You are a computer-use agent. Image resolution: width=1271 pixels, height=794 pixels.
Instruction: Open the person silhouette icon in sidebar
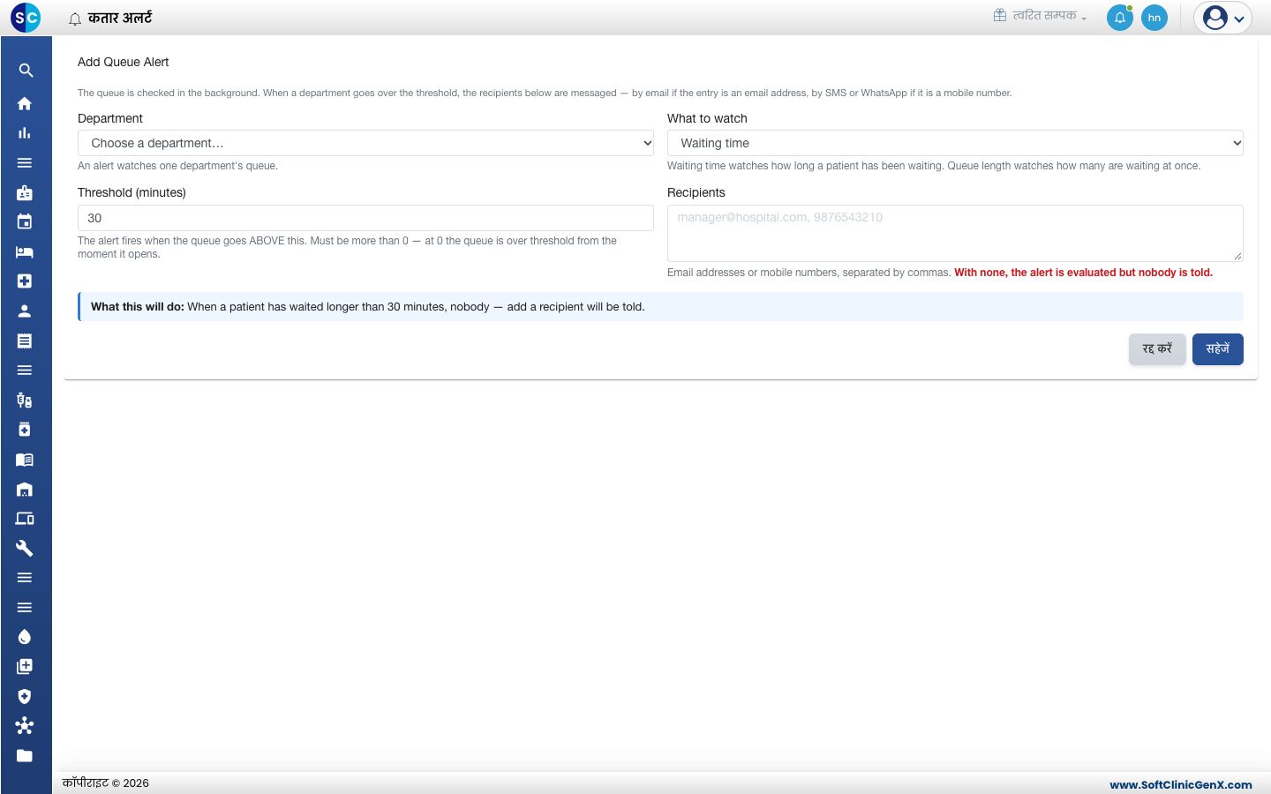coord(25,311)
